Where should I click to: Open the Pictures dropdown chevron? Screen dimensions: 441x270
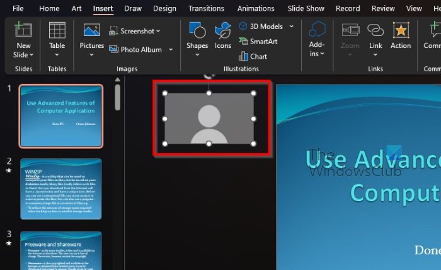tap(92, 55)
